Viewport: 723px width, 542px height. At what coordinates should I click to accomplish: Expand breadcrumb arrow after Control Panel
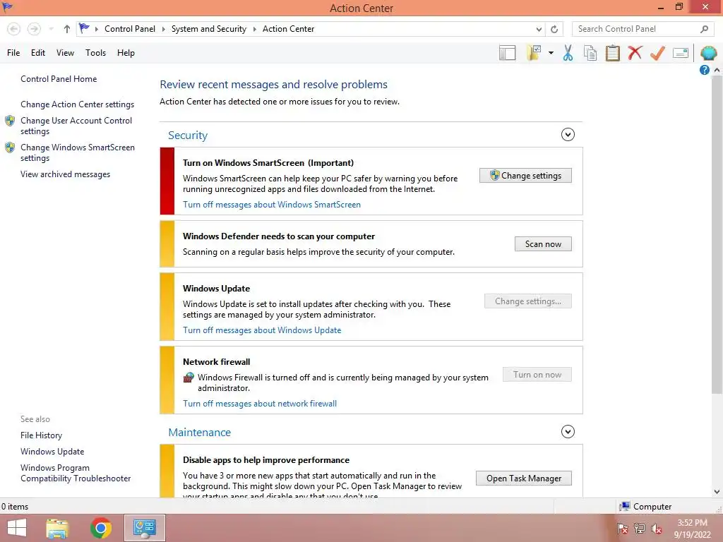tap(163, 29)
